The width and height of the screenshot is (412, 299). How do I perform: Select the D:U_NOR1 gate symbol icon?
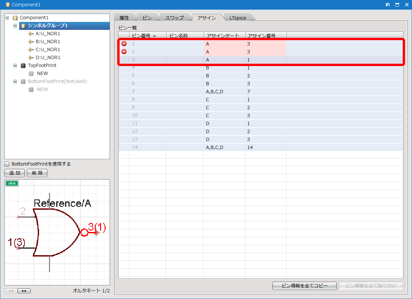[x=31, y=57]
